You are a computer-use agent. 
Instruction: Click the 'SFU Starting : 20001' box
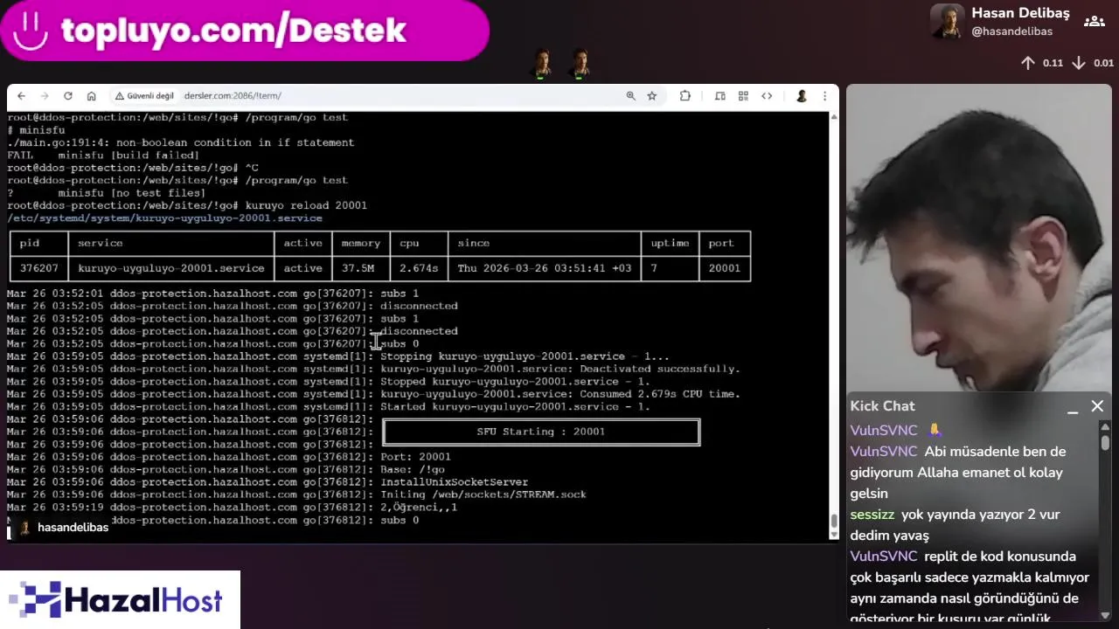[541, 432]
